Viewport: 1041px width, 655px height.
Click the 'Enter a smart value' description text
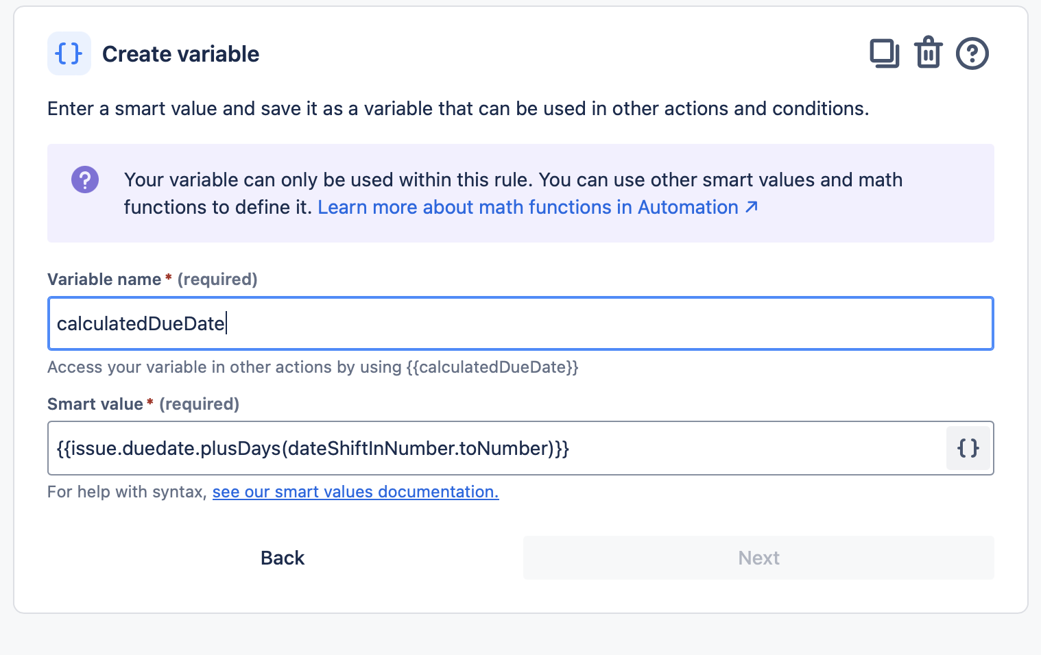458,109
